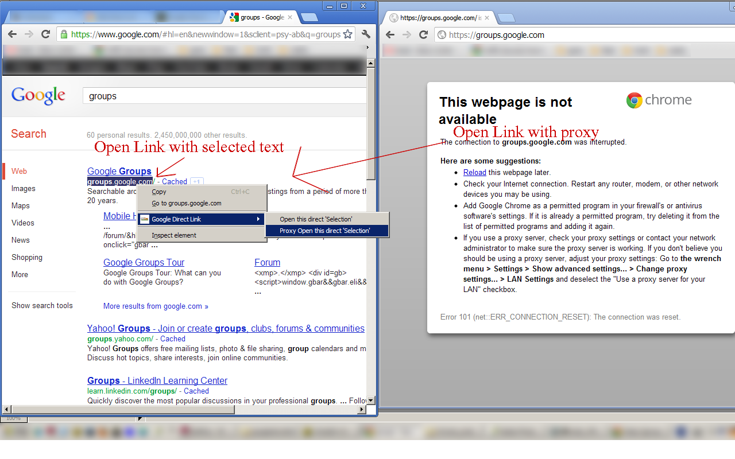735x459 pixels.
Task: Open the Chrome wrench menu
Action: tap(366, 34)
